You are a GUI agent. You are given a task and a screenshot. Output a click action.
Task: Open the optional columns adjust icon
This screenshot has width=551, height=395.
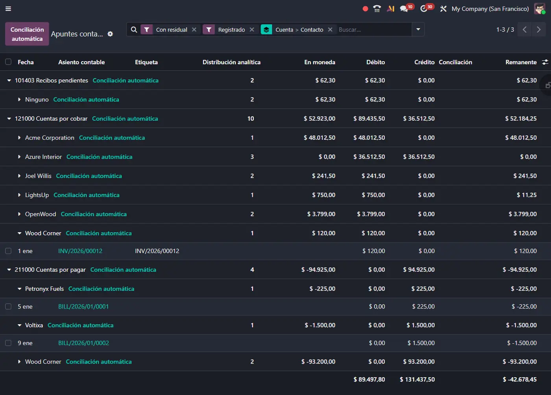[x=545, y=62]
